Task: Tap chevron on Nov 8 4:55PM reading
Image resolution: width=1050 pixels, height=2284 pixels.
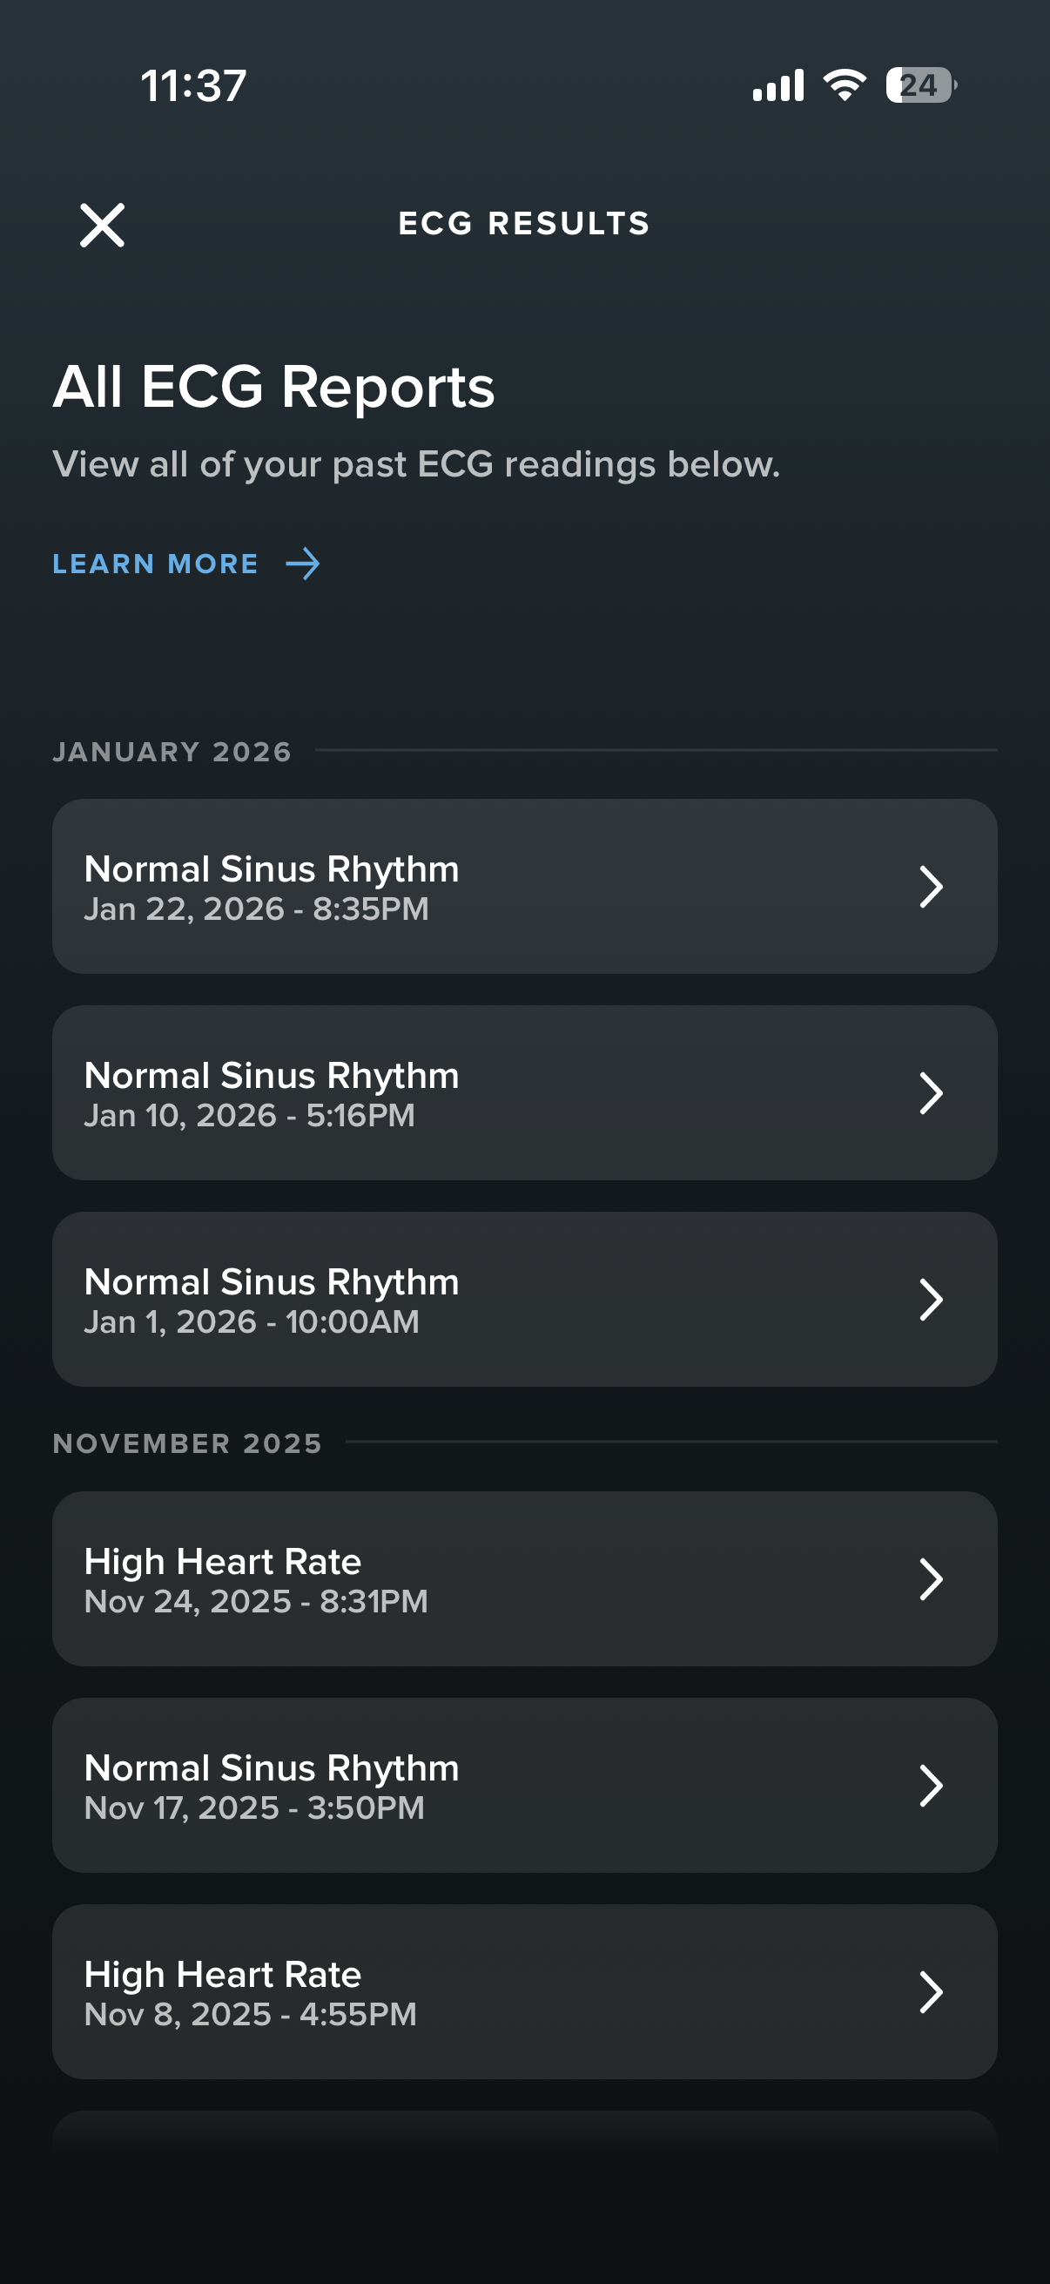Action: pyautogui.click(x=931, y=1992)
